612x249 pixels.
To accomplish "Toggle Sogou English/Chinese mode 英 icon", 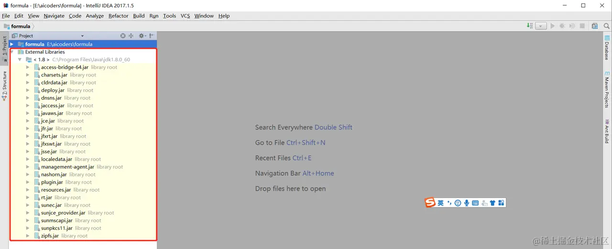I will (440, 203).
